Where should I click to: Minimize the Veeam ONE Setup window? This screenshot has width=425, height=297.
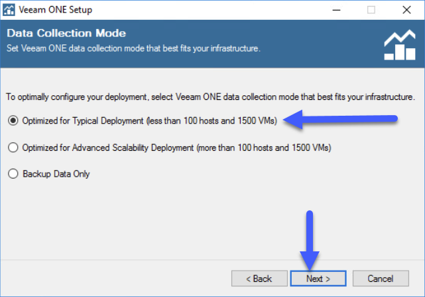pyautogui.click(x=336, y=10)
